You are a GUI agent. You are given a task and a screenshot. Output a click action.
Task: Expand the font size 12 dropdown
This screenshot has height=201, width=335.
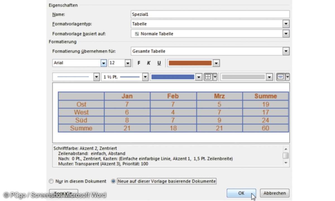coord(128,63)
